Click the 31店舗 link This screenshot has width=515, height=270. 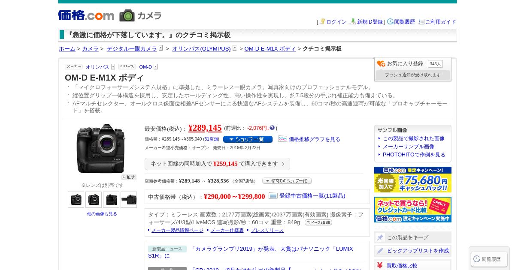coord(211,139)
